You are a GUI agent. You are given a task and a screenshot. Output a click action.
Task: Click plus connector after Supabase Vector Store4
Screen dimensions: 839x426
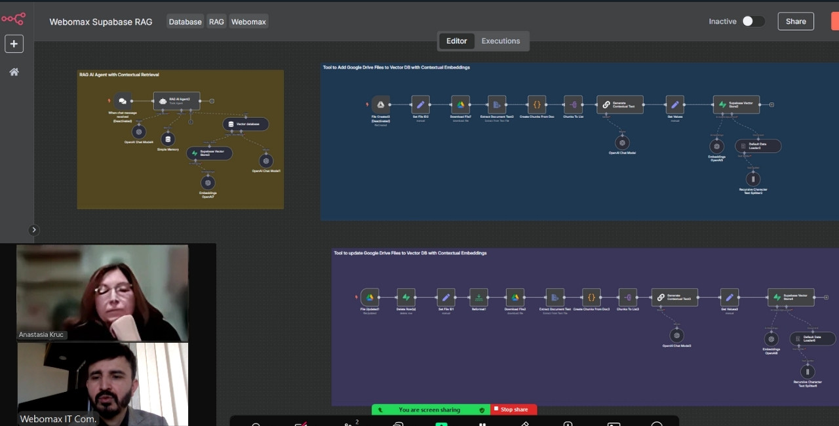coord(826,298)
